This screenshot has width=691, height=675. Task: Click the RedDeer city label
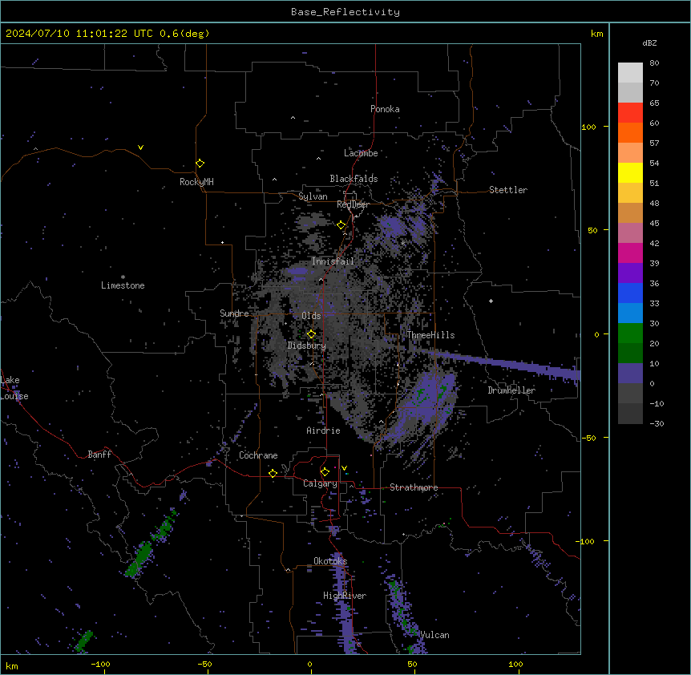pyautogui.click(x=353, y=204)
